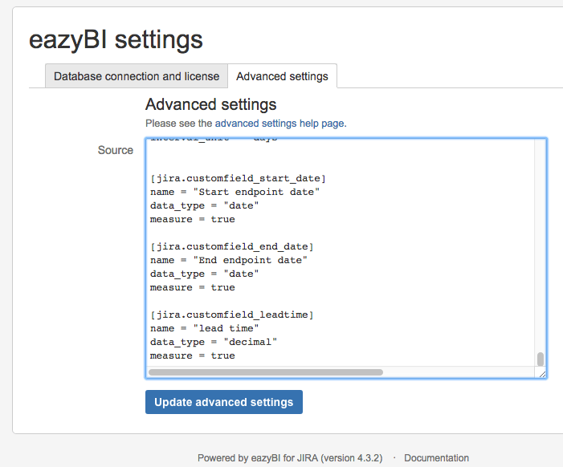Click the 'name = "Start endpoint date"' line

pos(235,192)
